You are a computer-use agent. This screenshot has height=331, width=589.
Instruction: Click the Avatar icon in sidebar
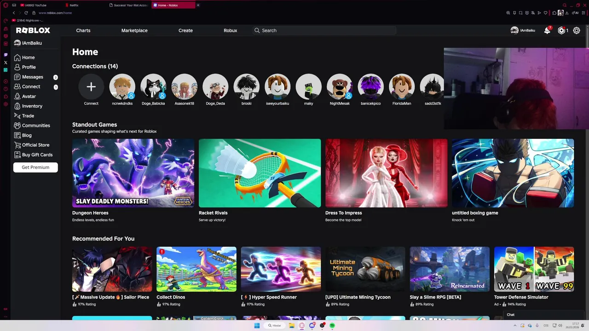click(17, 96)
